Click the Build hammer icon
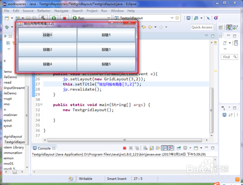This screenshot has width=243, height=185. pos(43,17)
